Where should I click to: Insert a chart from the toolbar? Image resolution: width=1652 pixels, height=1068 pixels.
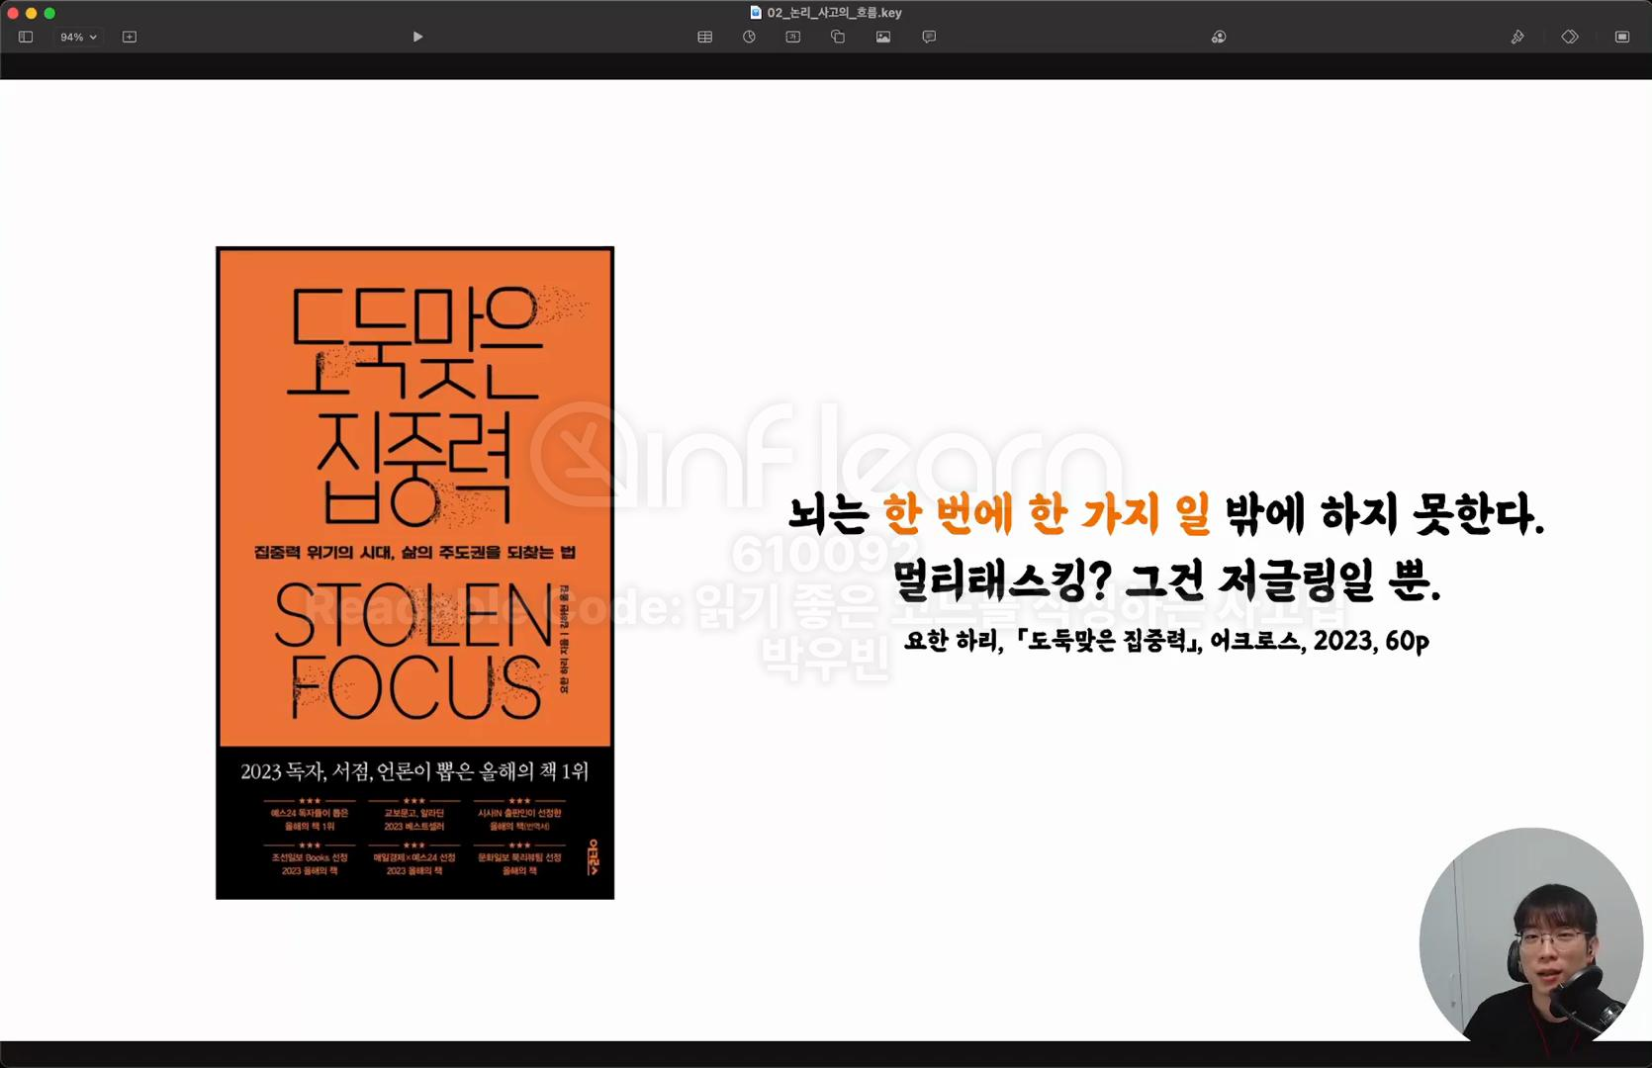[x=749, y=37]
